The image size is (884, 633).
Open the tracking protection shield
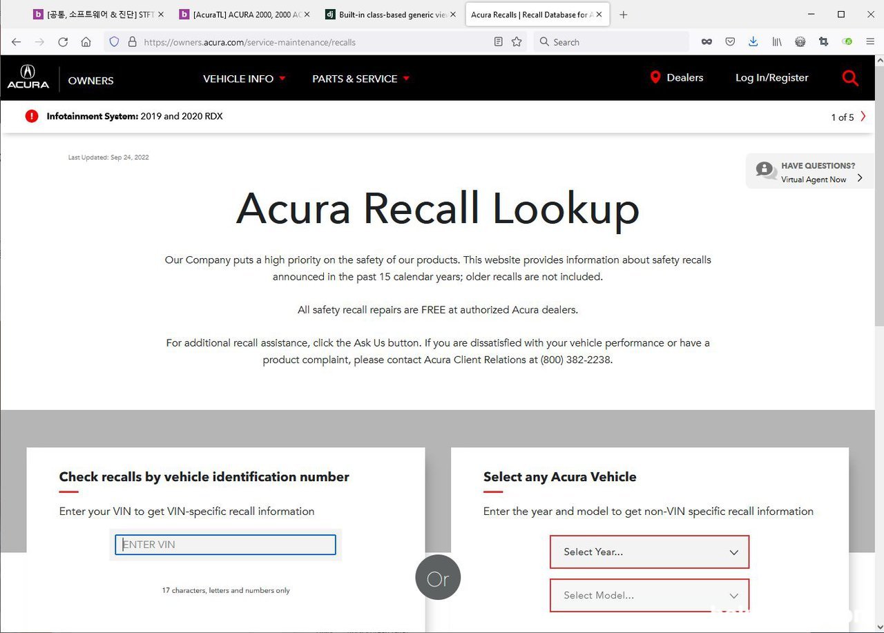point(115,42)
